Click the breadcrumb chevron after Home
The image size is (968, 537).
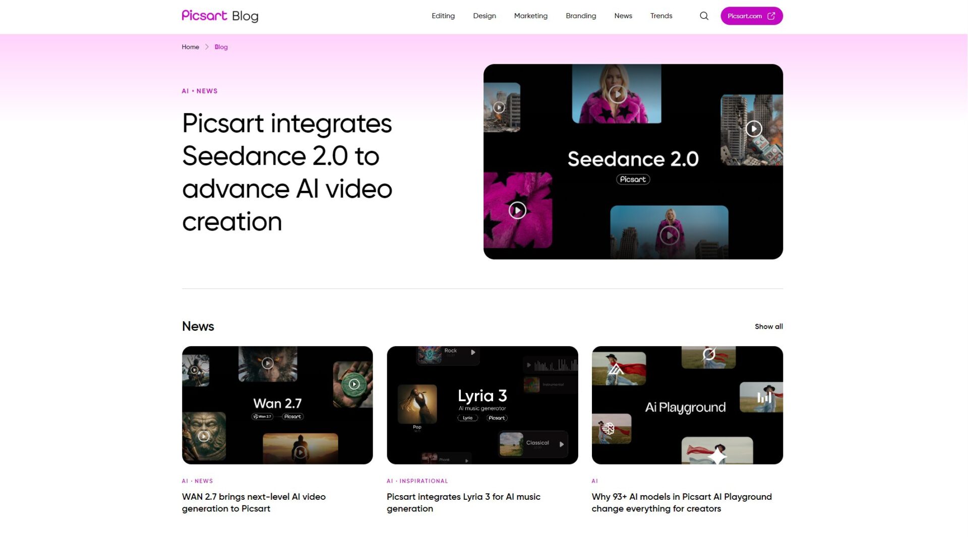click(x=207, y=47)
